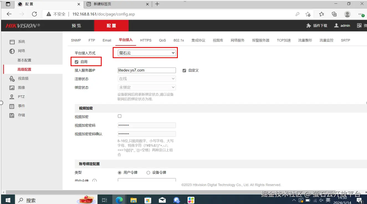Open Microsoft Store from taskbar
This screenshot has height=204, width=367.
click(148, 200)
